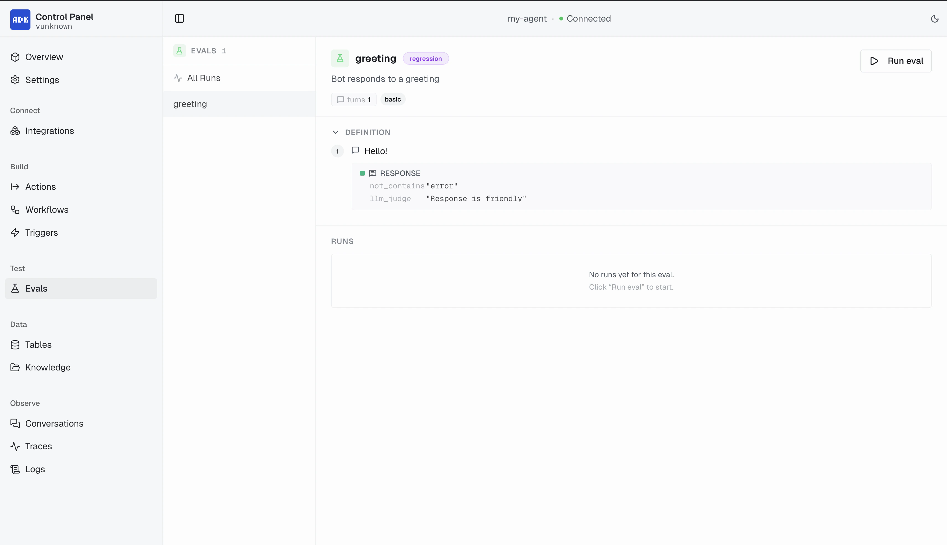Open Conversations in the Observe section

54,423
